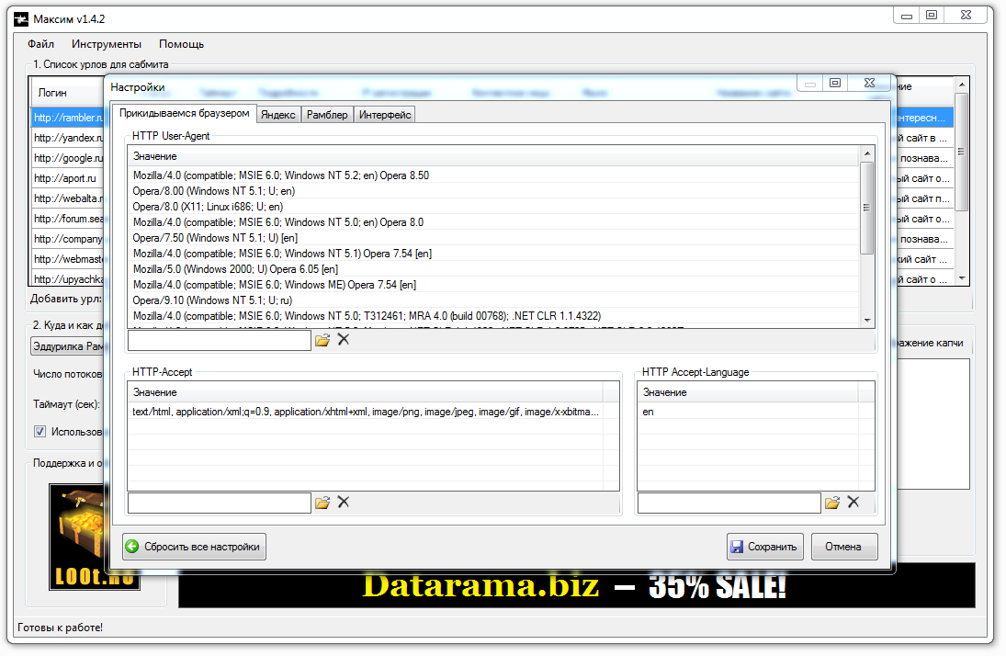Open the folder icon under the HTTP-Accept list

pyautogui.click(x=322, y=503)
